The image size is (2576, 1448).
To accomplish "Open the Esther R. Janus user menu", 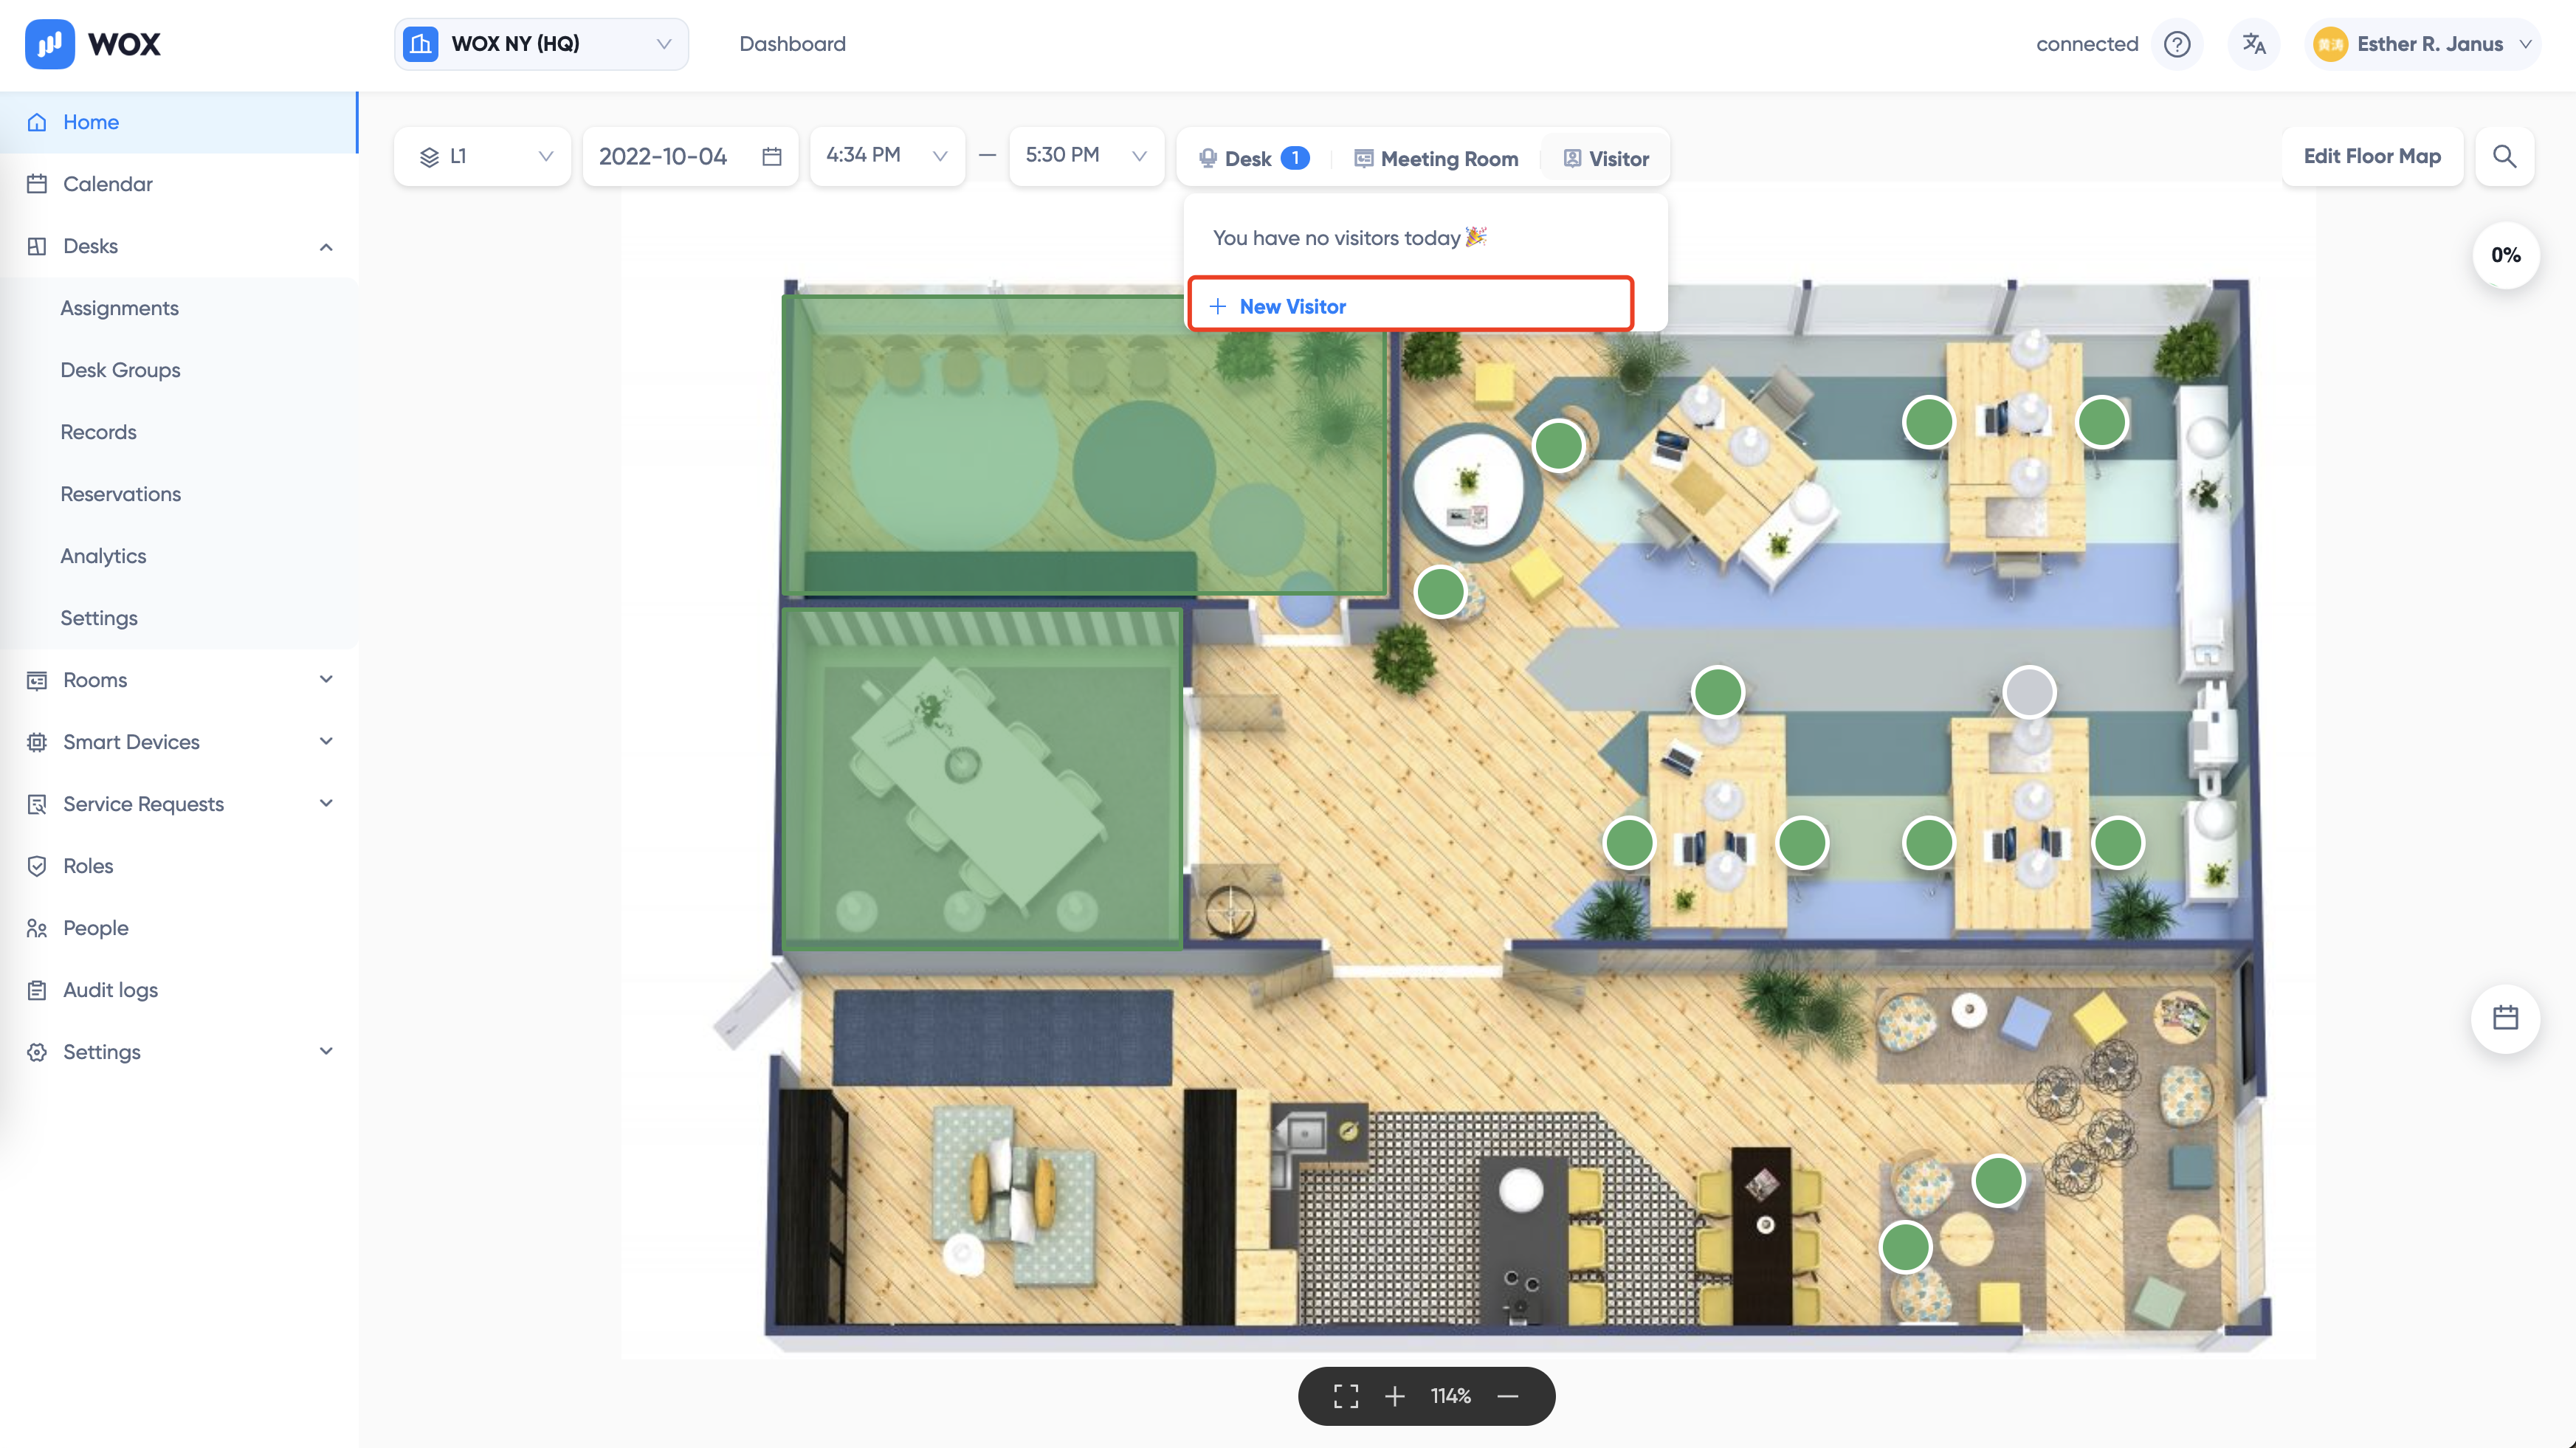I will click(2422, 44).
